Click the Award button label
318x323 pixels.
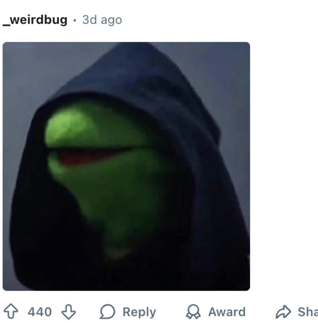point(227,312)
